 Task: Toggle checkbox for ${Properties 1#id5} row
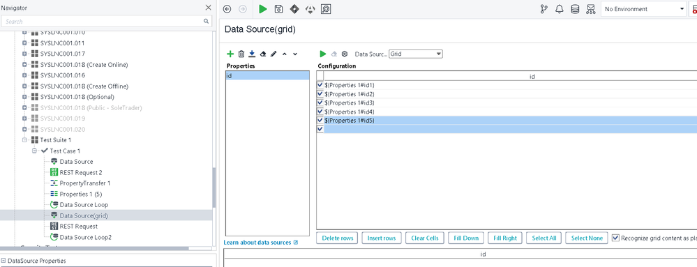320,120
